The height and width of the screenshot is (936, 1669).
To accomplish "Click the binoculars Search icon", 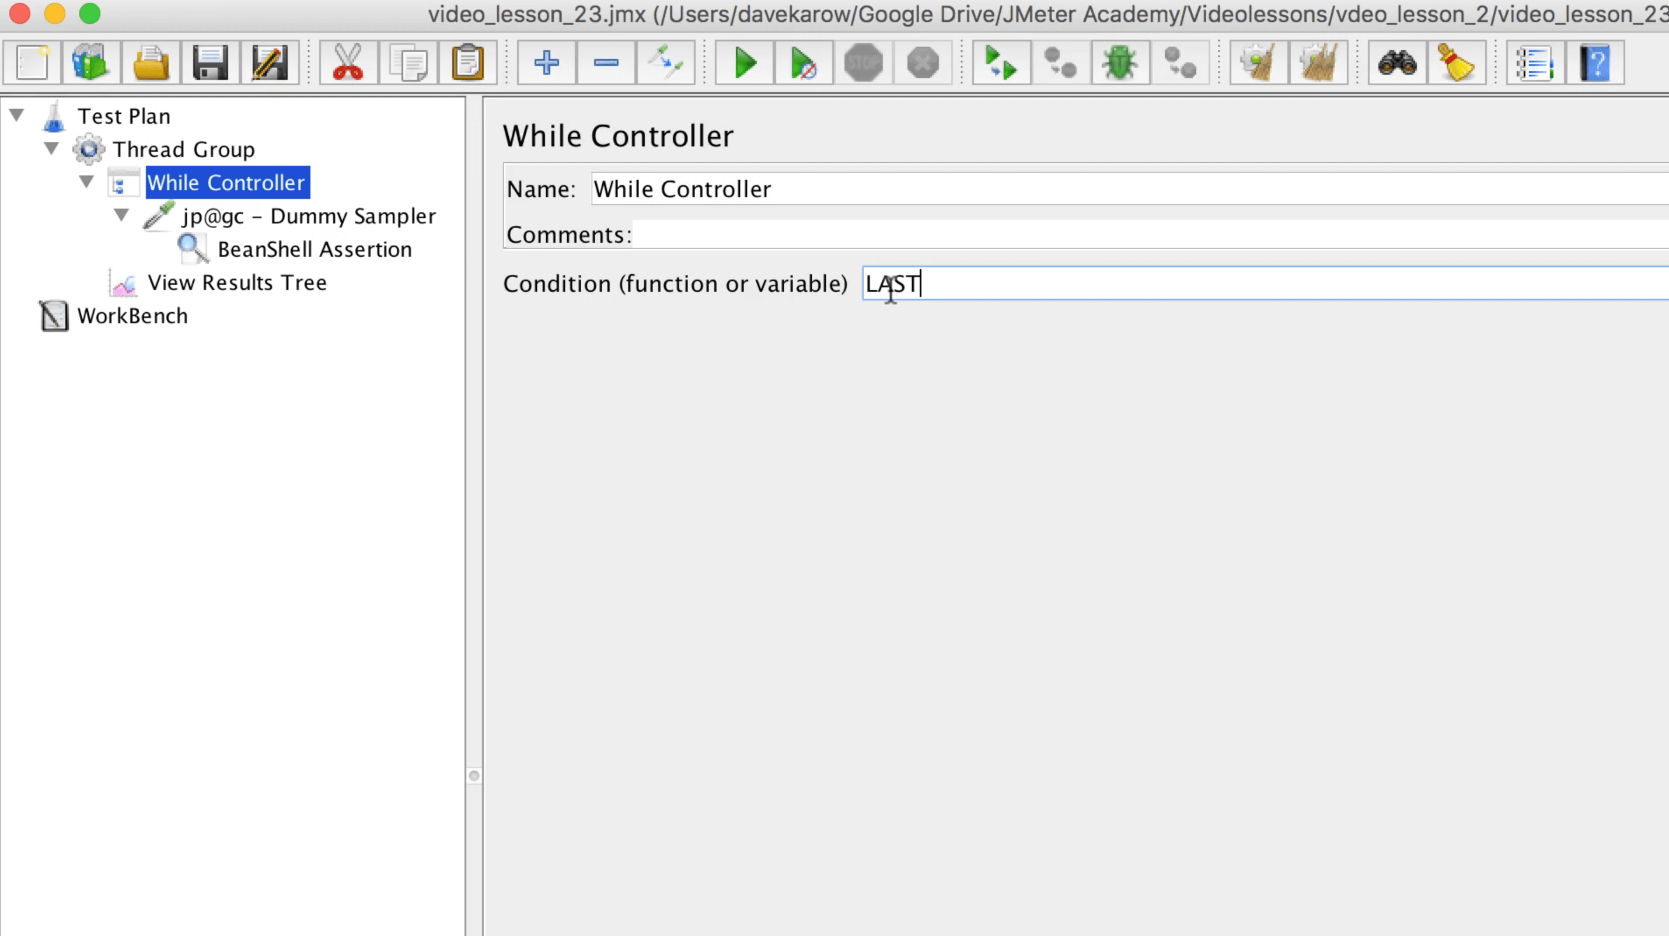I will pos(1397,63).
